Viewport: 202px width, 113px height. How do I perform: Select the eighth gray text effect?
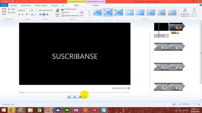pyautogui.click(x=172, y=13)
